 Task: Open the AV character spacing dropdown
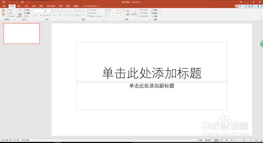[x=50, y=15]
